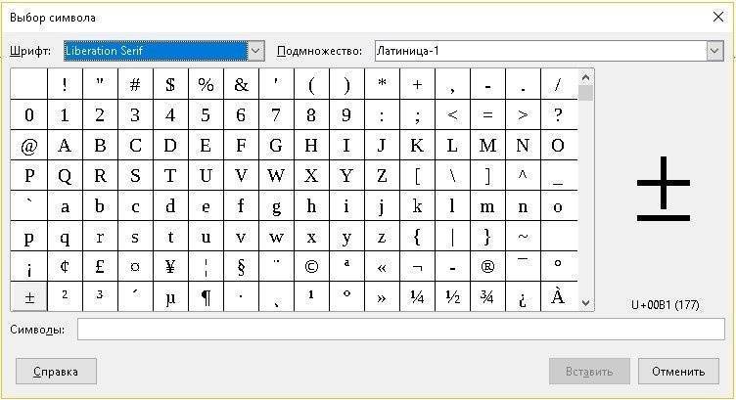Select the section § sign
Viewport: 736px width, 400px height.
click(242, 266)
